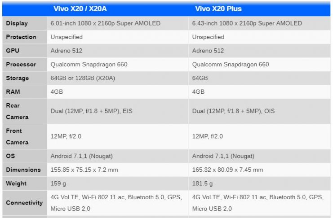
Task: Select the Protection row label
Action: click(x=21, y=37)
